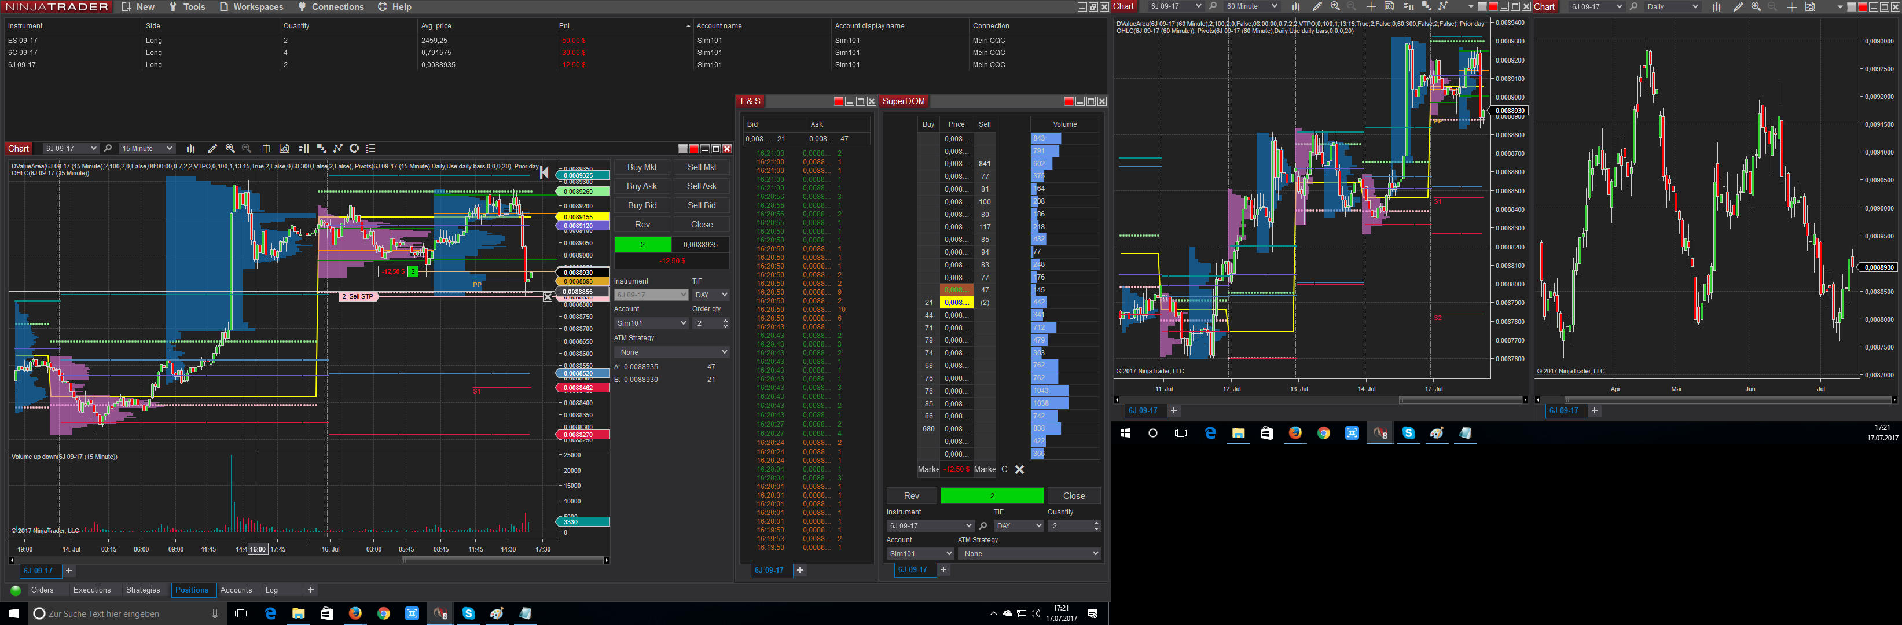1902x625 pixels.
Task: Open properties list icon in 15 Minute chart
Action: tap(370, 148)
